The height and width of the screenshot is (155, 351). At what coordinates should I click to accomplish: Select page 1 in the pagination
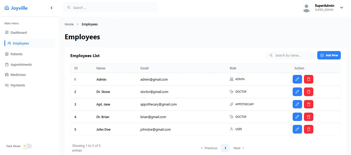(x=225, y=148)
